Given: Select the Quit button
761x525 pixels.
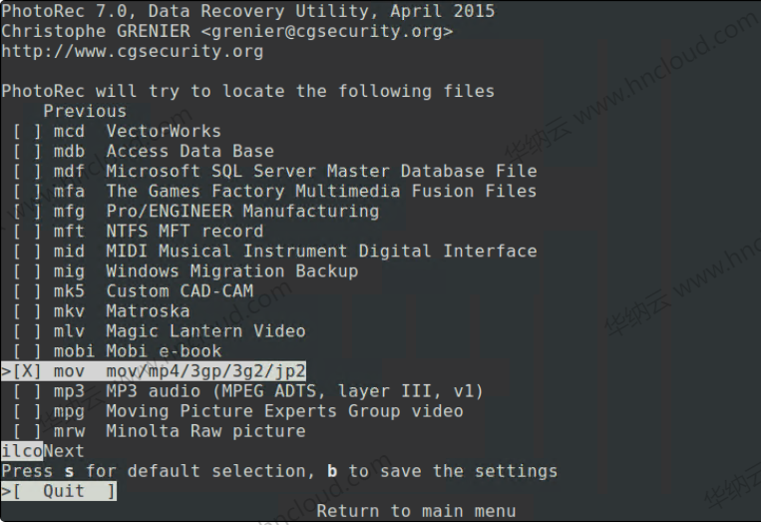Looking at the screenshot, I should tap(64, 491).
